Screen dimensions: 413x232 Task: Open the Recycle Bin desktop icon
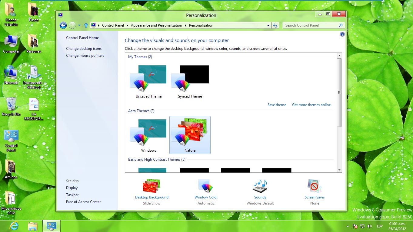click(11, 105)
